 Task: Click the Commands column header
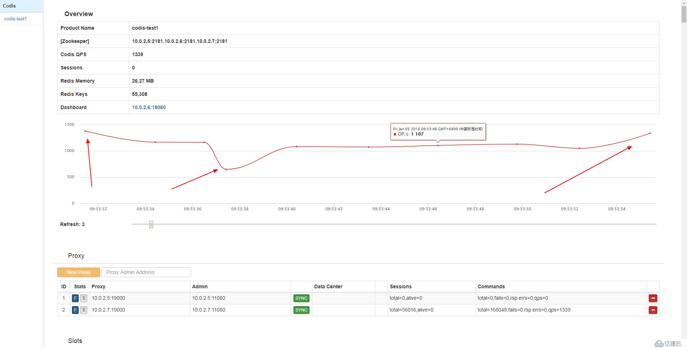coord(491,286)
